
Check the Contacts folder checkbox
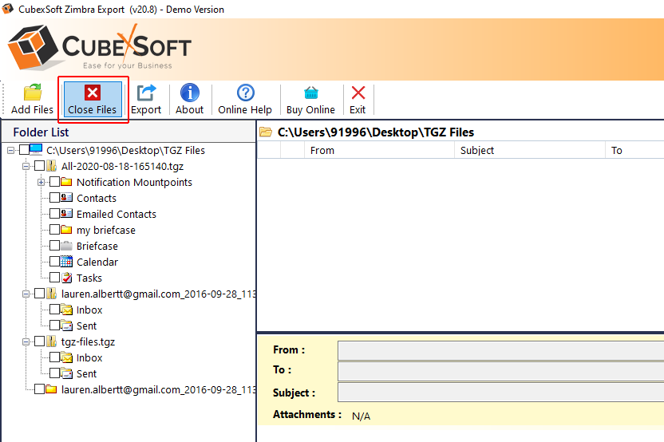click(54, 198)
